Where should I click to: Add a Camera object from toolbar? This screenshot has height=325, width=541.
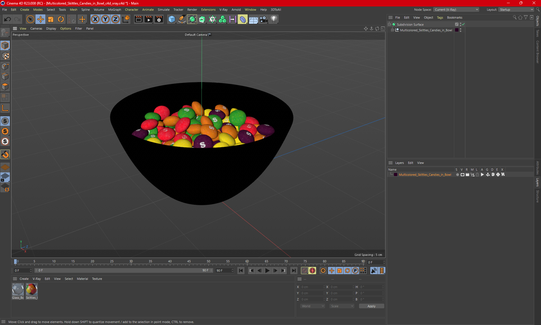tap(263, 19)
